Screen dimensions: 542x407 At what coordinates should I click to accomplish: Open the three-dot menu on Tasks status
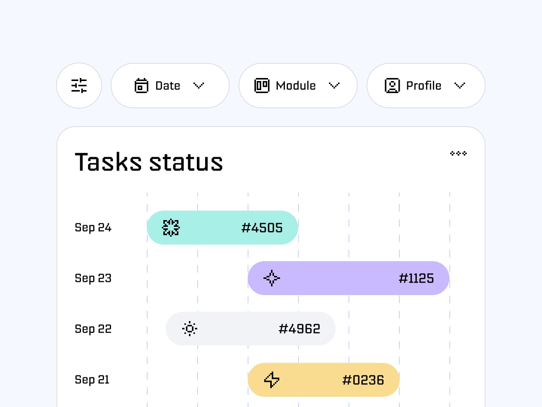tap(458, 153)
